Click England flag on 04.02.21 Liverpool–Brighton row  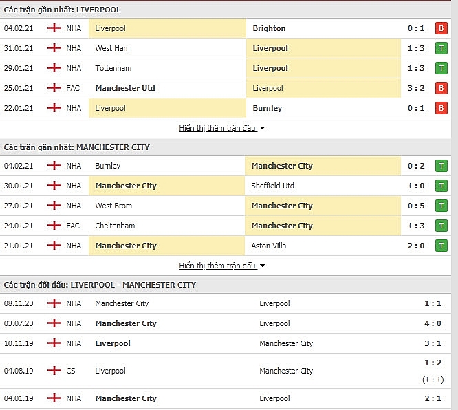tap(54, 28)
